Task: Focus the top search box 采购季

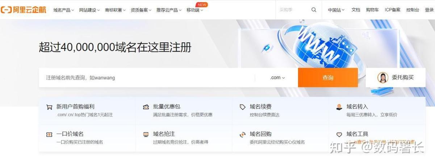Action: click(x=293, y=10)
